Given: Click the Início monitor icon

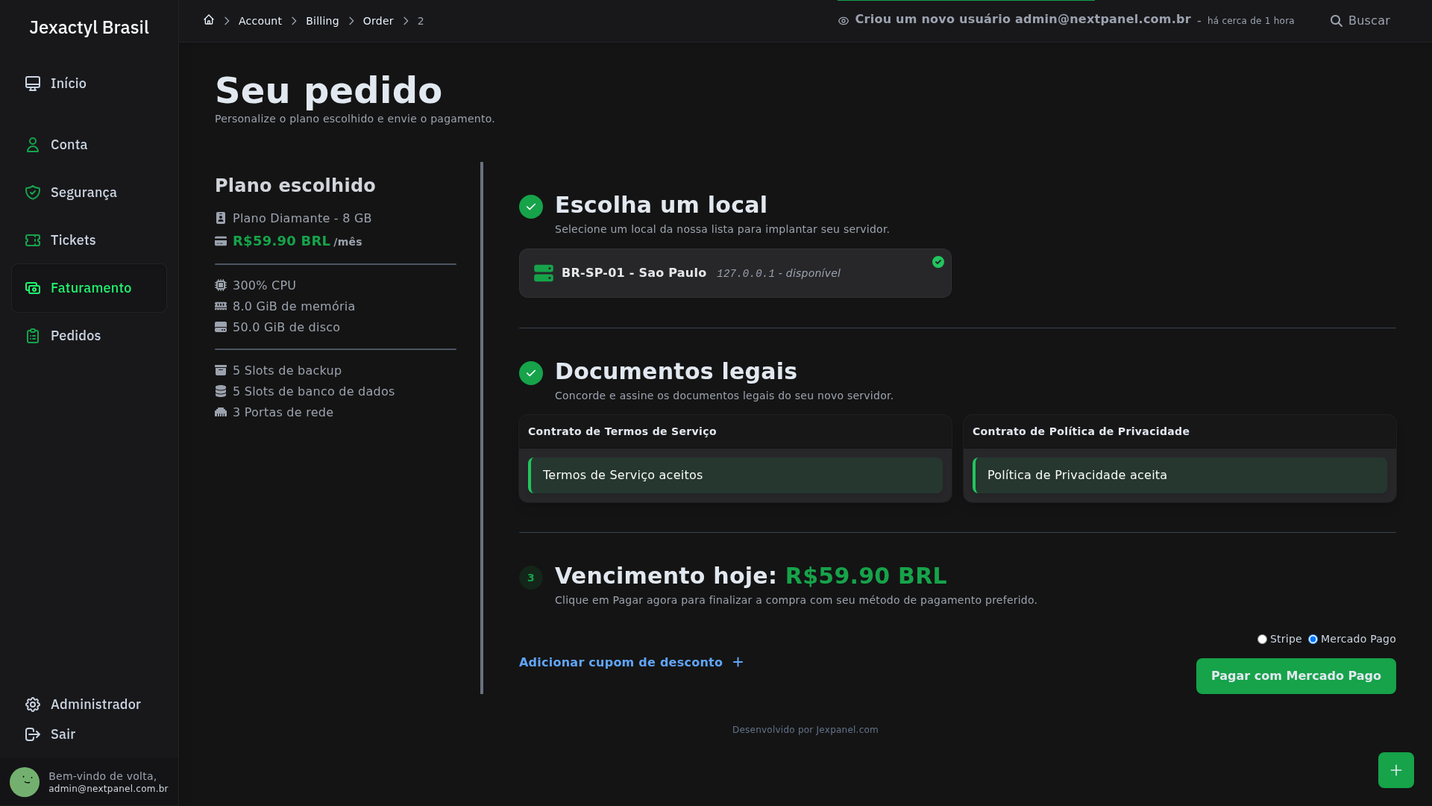Looking at the screenshot, I should click(x=33, y=84).
